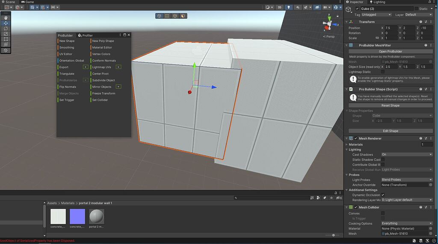Screen dimensions: 438x244
Task: Expand the Materials foldout
Action: pos(346,145)
